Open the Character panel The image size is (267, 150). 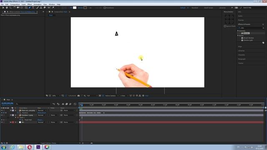click(x=242, y=55)
